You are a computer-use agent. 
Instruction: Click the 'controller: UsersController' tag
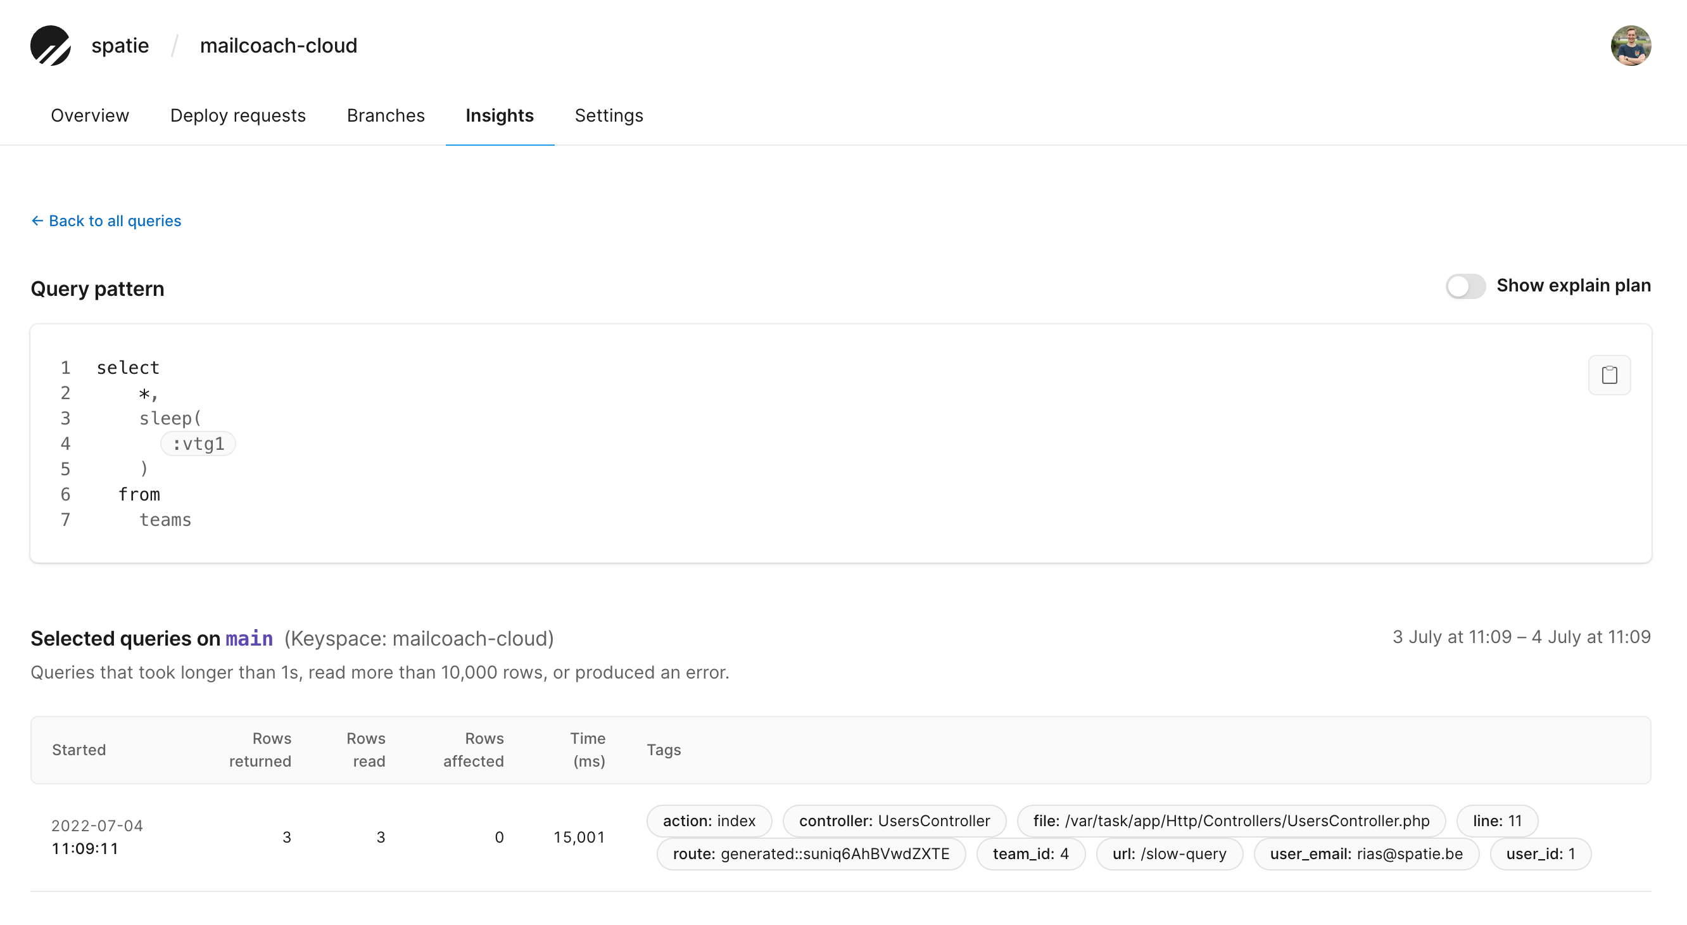[895, 821]
